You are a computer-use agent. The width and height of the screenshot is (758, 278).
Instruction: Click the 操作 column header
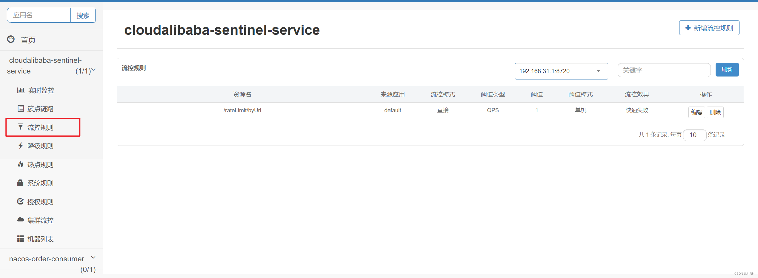[706, 94]
